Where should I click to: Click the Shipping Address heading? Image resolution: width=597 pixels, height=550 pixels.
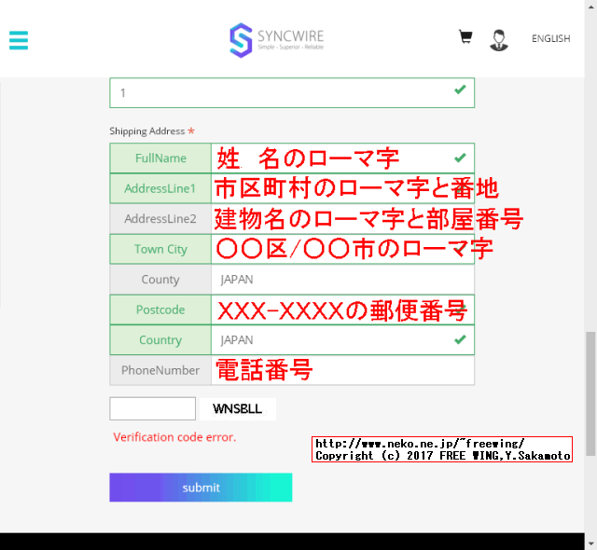tap(147, 131)
